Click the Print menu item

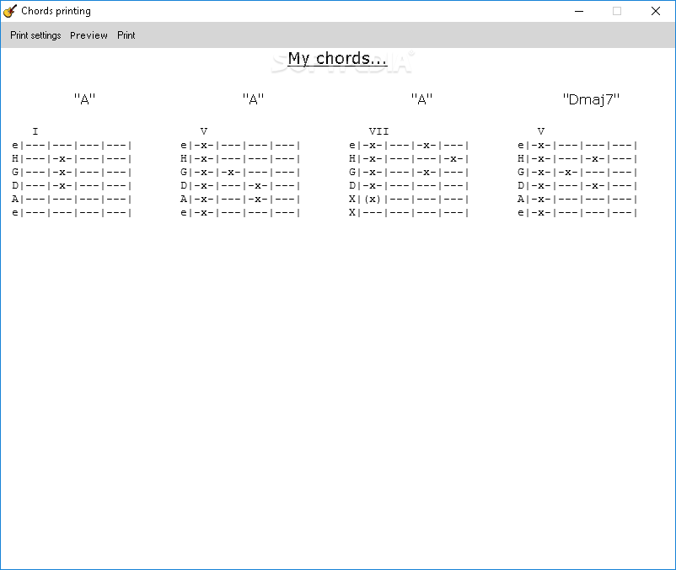coord(126,35)
